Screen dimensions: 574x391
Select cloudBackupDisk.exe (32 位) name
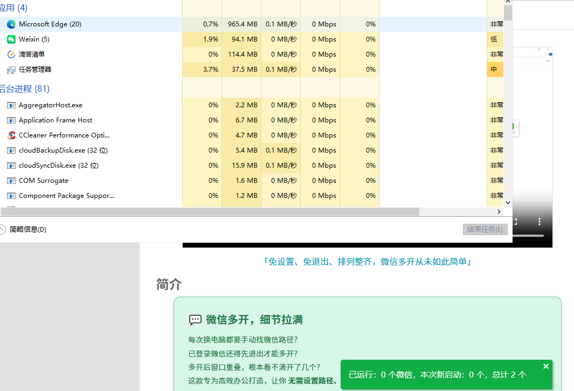coord(64,150)
